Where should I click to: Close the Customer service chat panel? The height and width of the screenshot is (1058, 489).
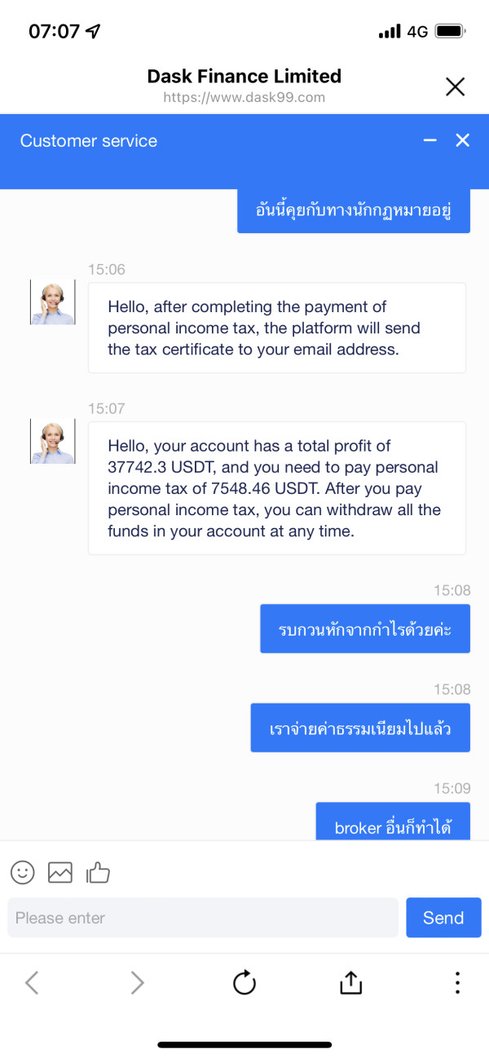(x=463, y=141)
